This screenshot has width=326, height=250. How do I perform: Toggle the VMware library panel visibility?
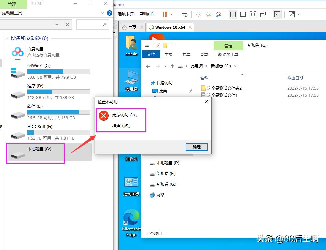click(x=233, y=14)
